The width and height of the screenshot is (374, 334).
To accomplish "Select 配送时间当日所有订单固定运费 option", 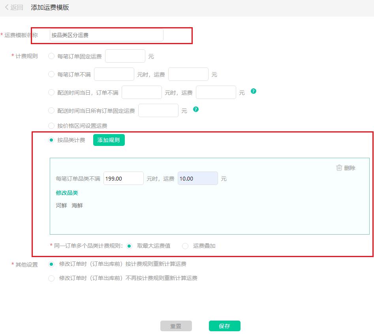I will coord(51,110).
